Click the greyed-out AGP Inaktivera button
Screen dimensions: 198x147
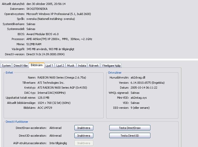pyautogui.click(x=84, y=143)
